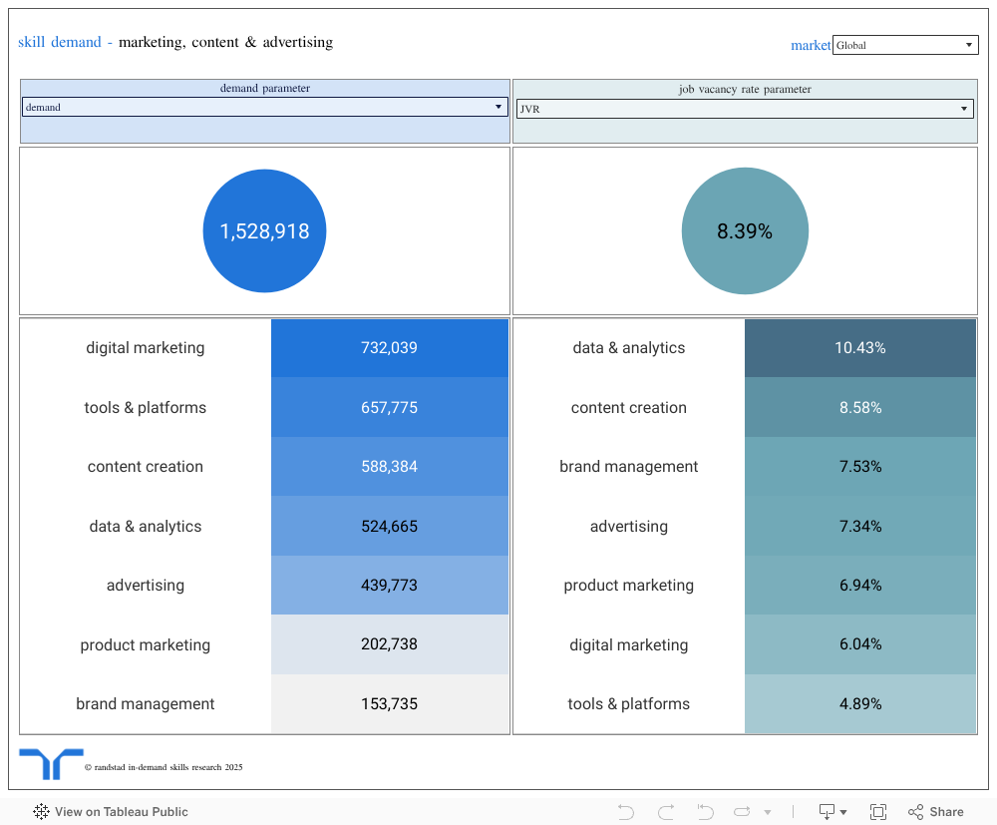Select the brand management demand row label

point(146,704)
